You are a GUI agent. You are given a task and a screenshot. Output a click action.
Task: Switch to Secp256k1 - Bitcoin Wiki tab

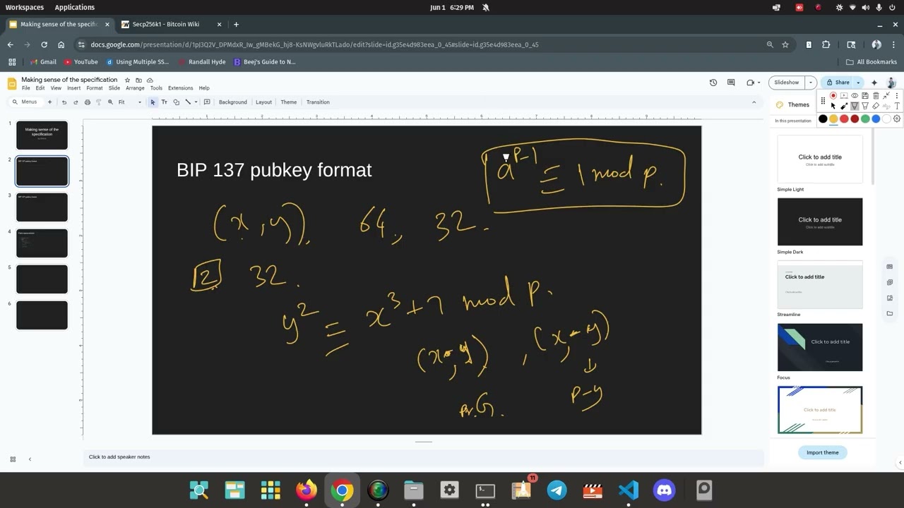point(172,24)
